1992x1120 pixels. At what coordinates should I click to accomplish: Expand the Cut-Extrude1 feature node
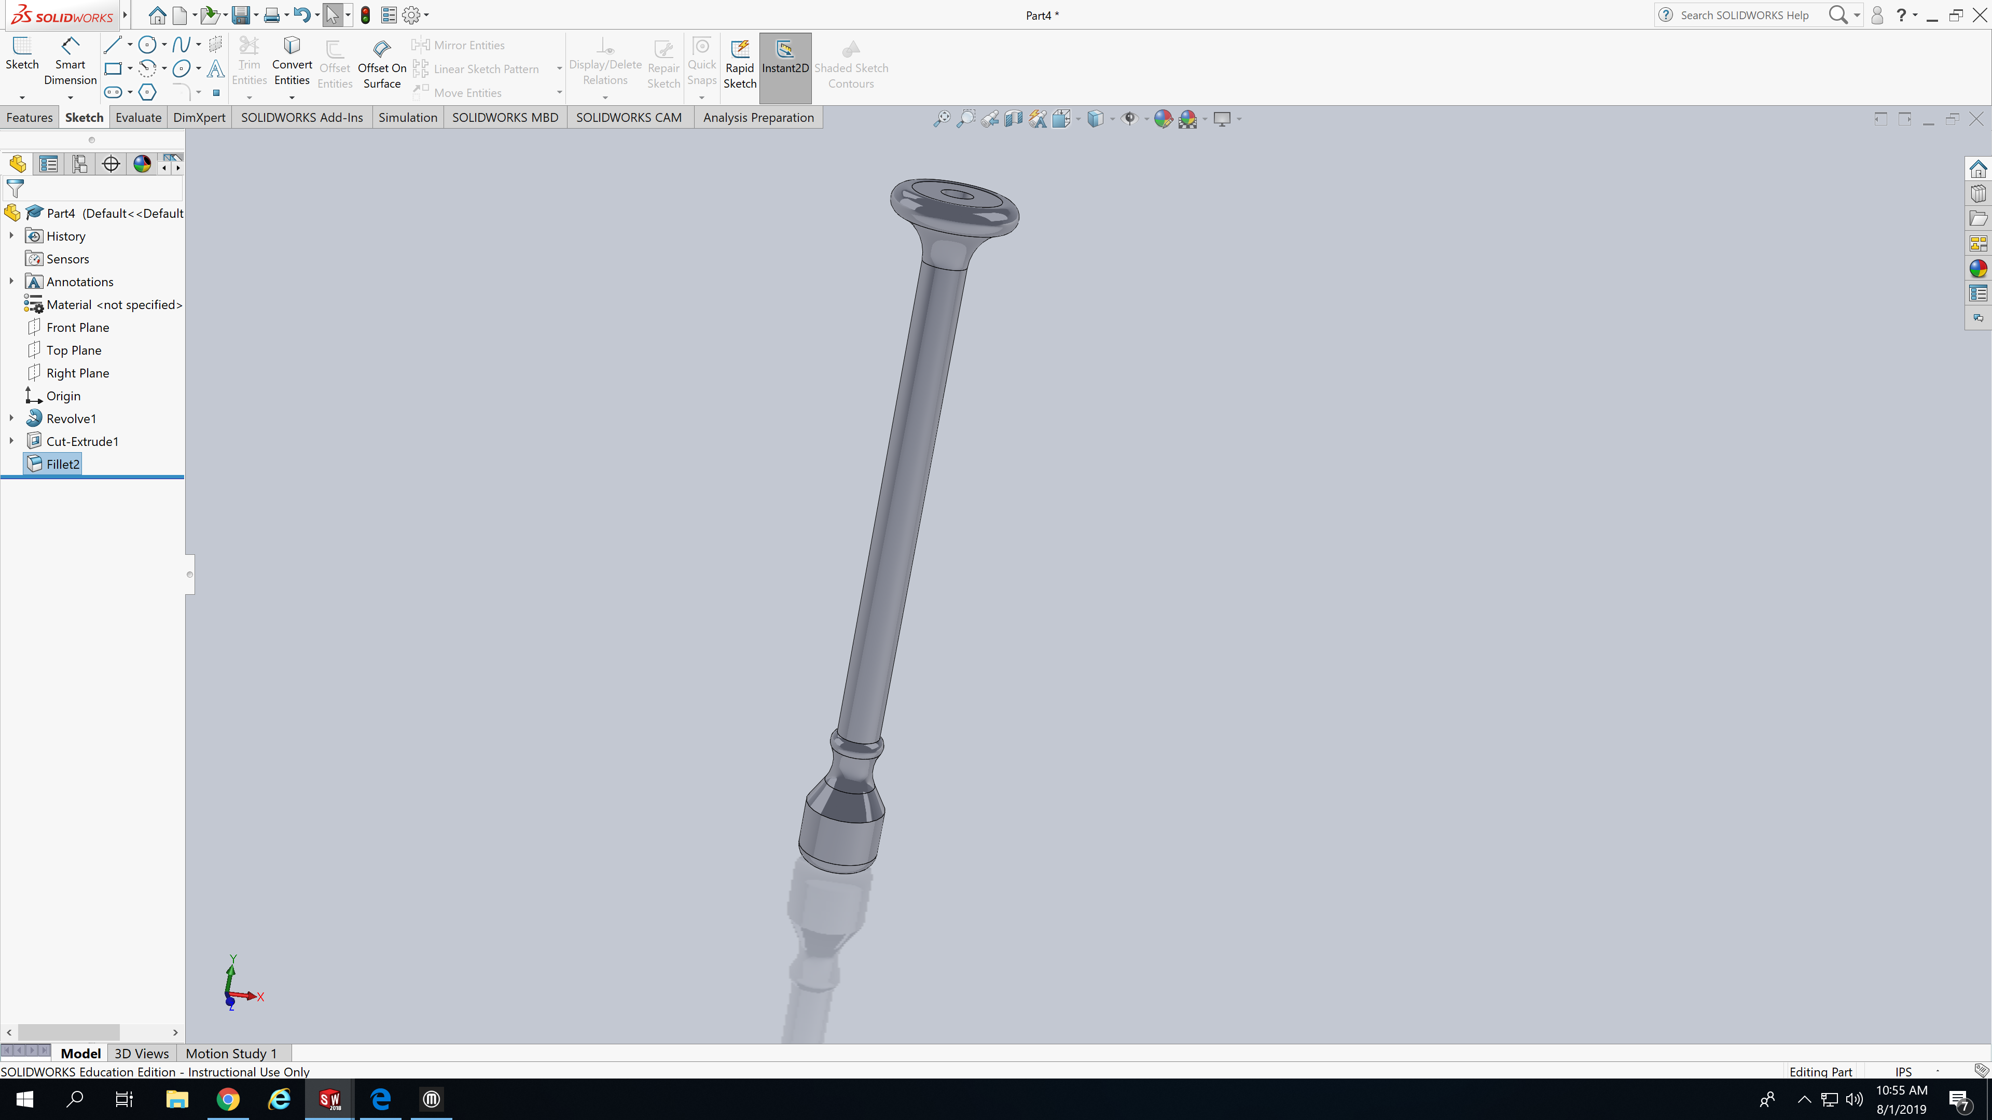(11, 441)
